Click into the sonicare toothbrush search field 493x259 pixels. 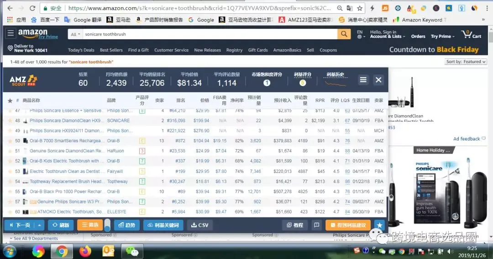click(x=210, y=34)
